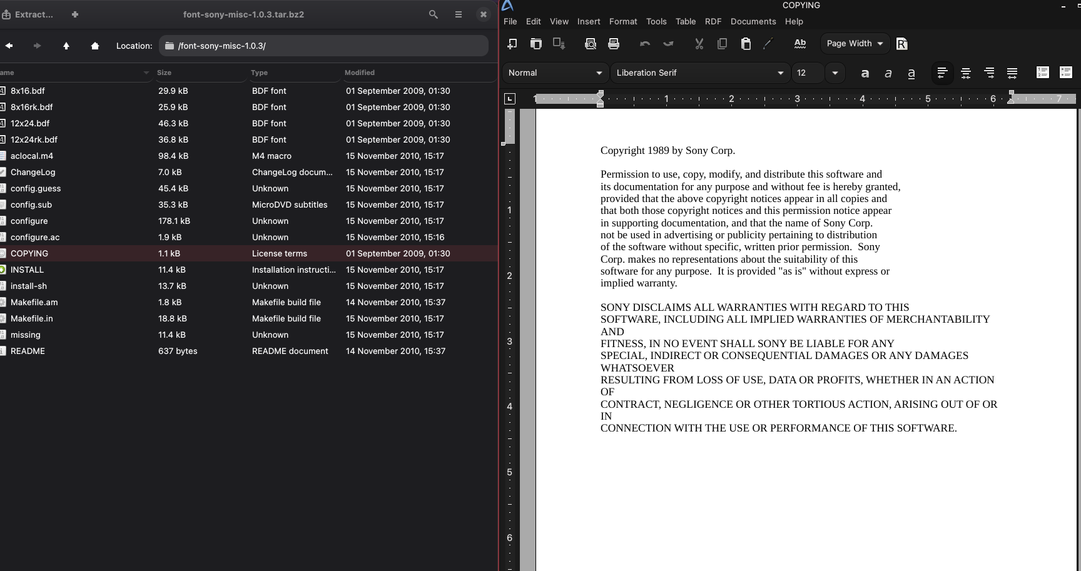
Task: Go forward in archive manager navigation
Action: [x=37, y=46]
